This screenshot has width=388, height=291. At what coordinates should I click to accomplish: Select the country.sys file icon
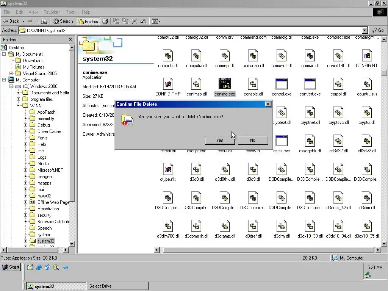367,84
